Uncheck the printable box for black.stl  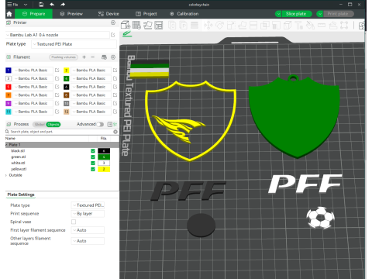click(x=93, y=151)
